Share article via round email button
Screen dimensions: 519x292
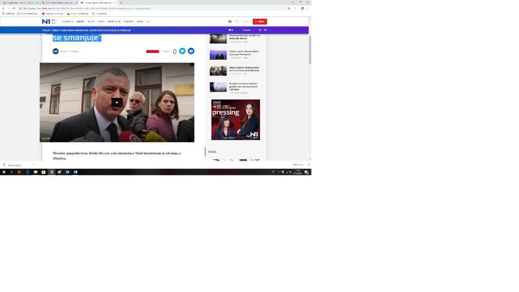[x=191, y=51]
